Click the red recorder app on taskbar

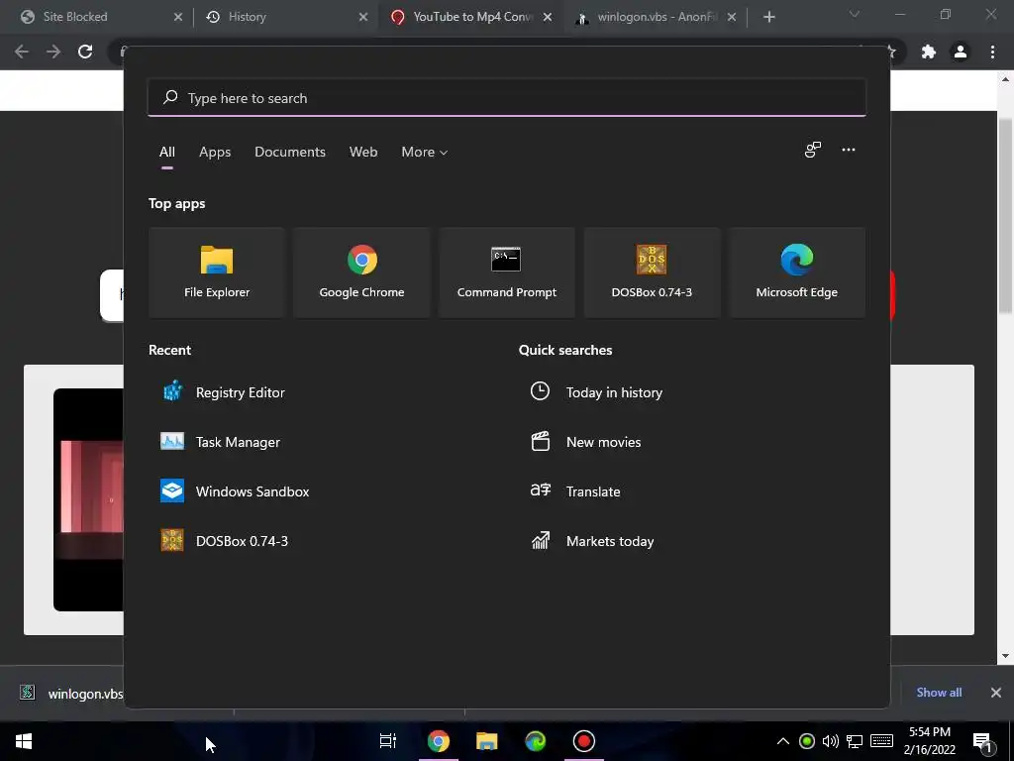click(584, 741)
